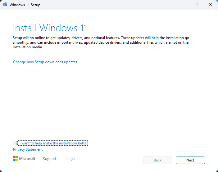The height and width of the screenshot is (172, 218).
Task: Minimize the Windows 11 Setup window
Action: click(182, 5)
